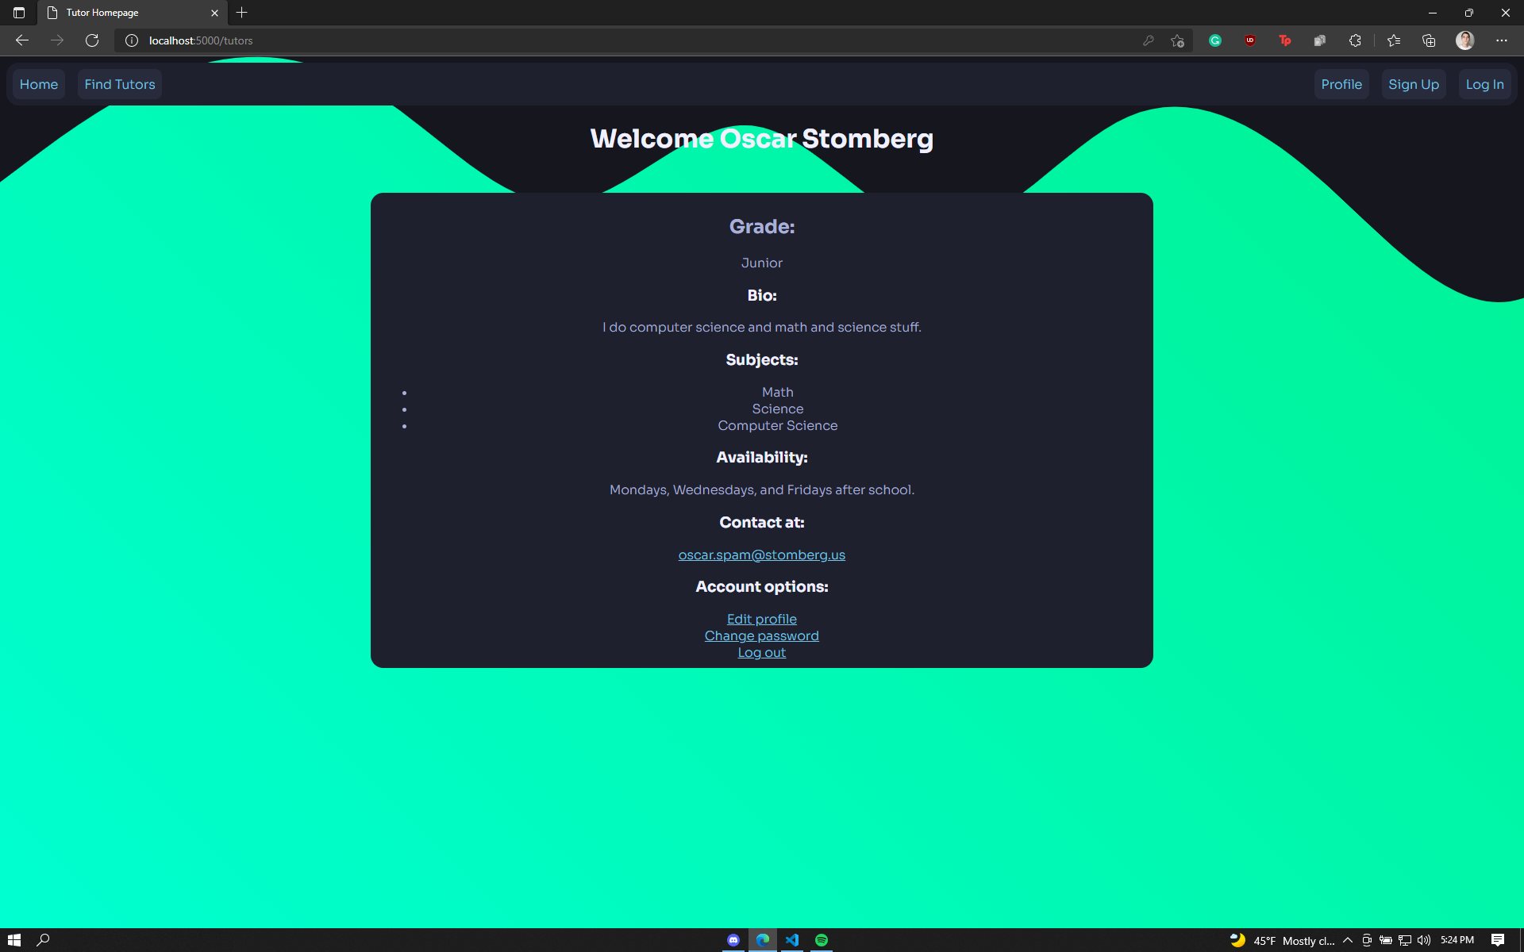
Task: Show hidden system tray icons
Action: tap(1348, 940)
